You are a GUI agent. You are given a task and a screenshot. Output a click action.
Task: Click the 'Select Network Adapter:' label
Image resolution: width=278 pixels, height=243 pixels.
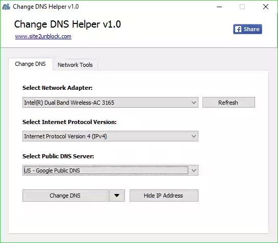pyautogui.click(x=58, y=88)
